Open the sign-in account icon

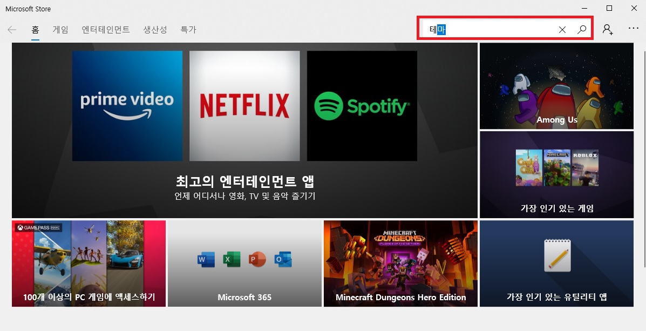(608, 29)
